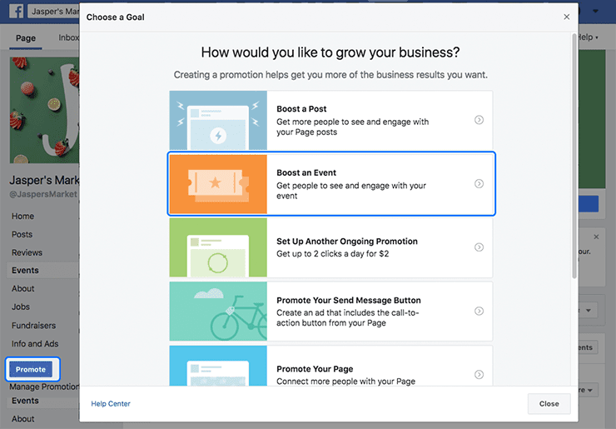
Task: Open the Help Center link
Action: 111,404
